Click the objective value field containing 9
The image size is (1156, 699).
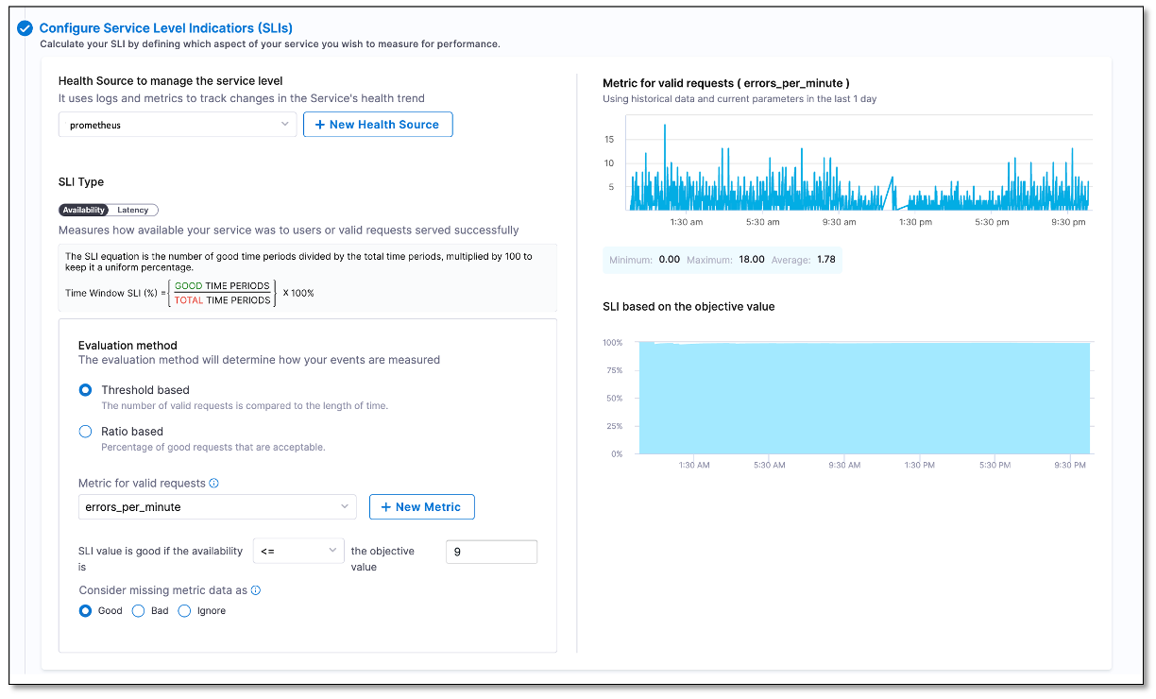point(491,551)
